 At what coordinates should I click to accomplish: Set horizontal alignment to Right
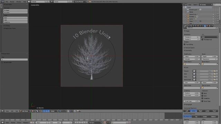coord(200,111)
